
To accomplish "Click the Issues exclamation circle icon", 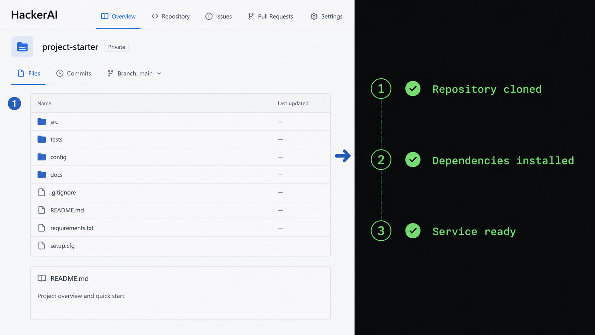I will 209,16.
